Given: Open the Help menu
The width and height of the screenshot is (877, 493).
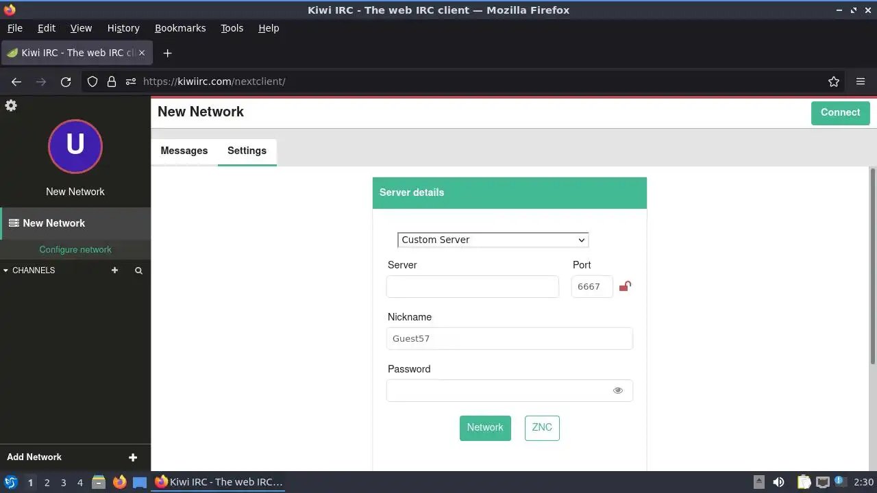Looking at the screenshot, I should point(269,28).
